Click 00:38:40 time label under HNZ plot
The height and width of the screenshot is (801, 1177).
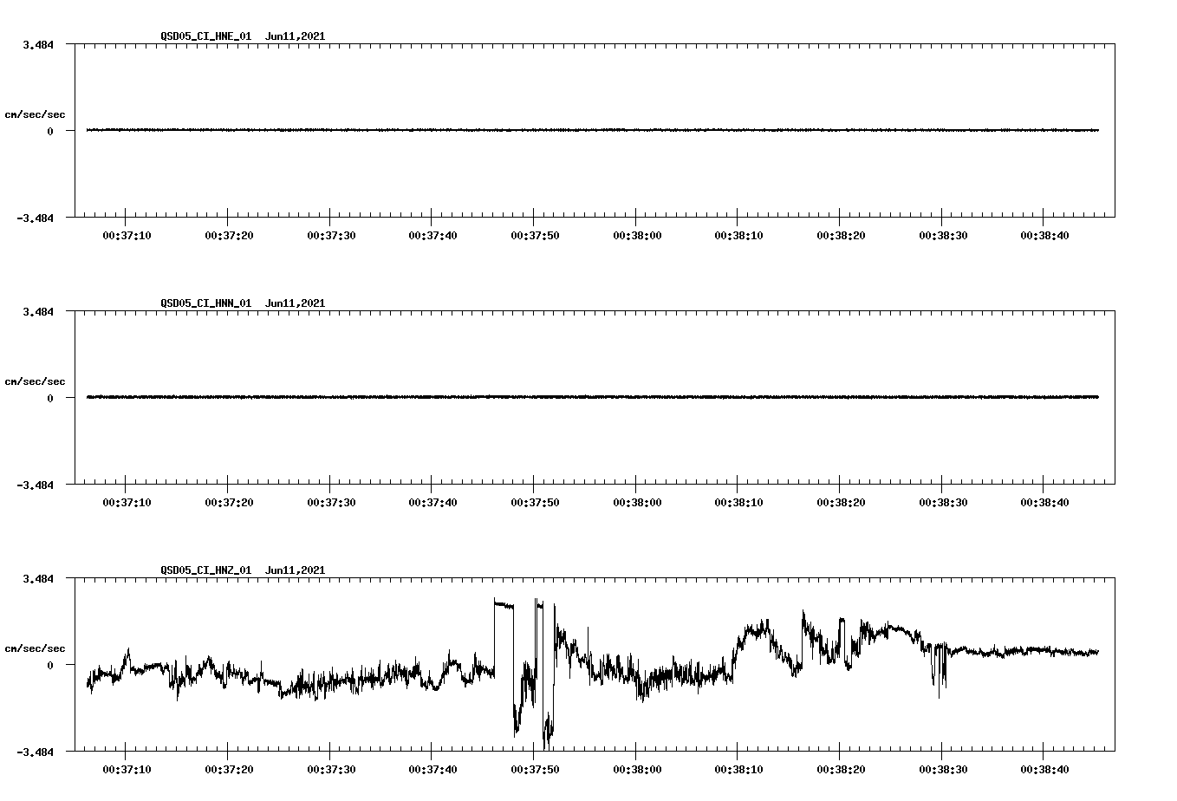[x=1044, y=770]
